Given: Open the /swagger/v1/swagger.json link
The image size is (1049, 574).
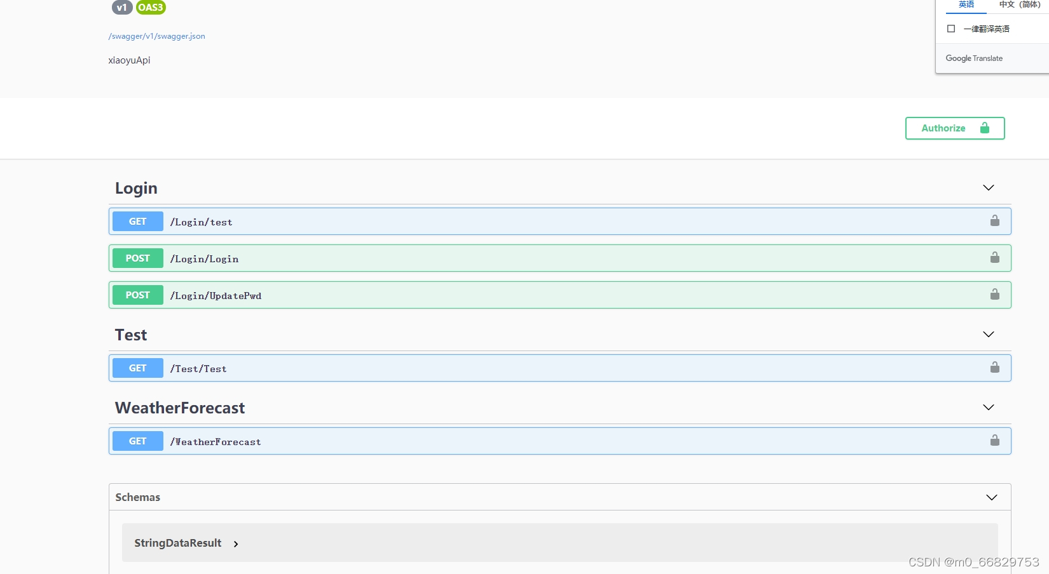Looking at the screenshot, I should [157, 36].
